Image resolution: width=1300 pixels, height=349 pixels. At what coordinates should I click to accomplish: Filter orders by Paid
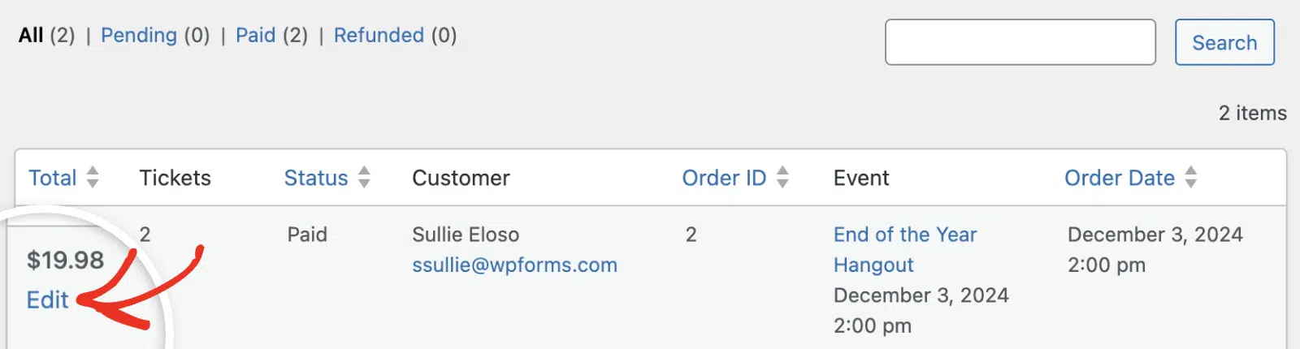click(256, 35)
